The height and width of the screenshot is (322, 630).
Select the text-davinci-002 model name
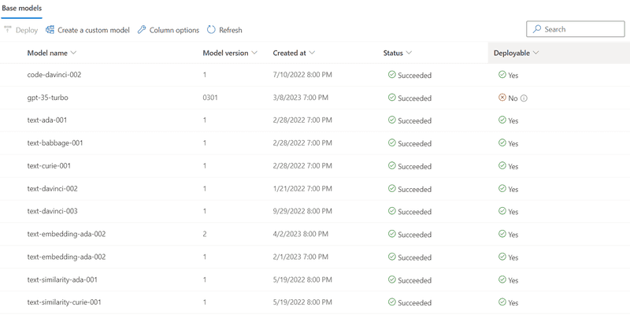tap(52, 189)
